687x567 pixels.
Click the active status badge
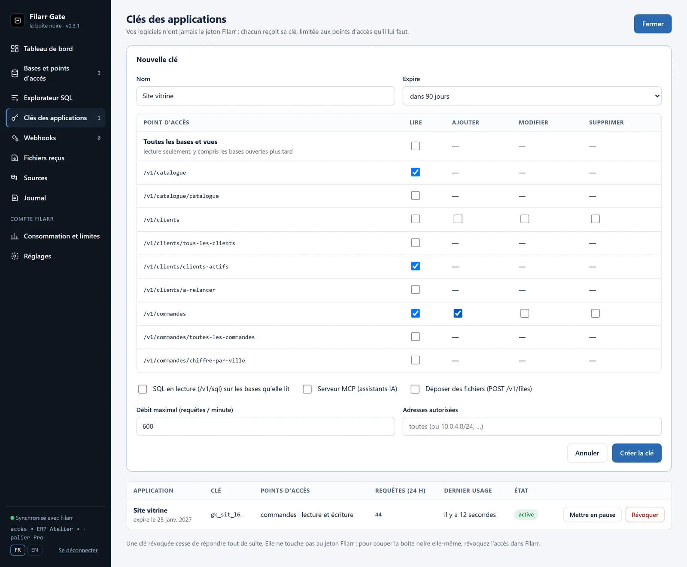526,515
